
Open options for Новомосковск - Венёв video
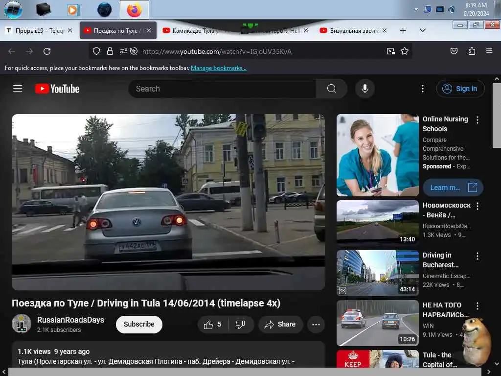(478, 206)
